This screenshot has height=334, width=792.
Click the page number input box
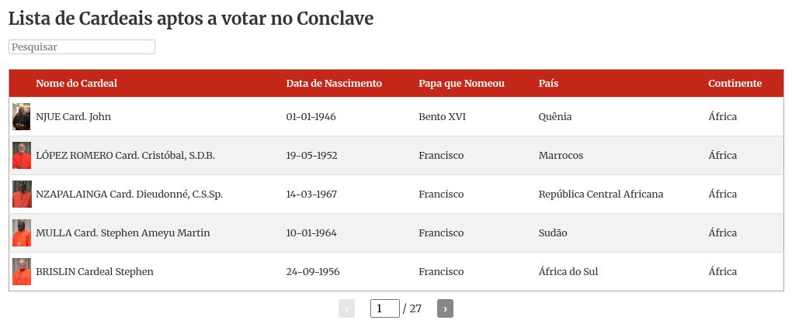pos(384,308)
